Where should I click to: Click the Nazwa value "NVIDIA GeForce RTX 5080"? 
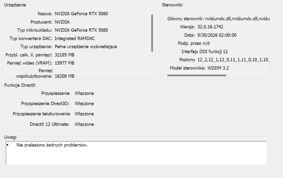82,14
